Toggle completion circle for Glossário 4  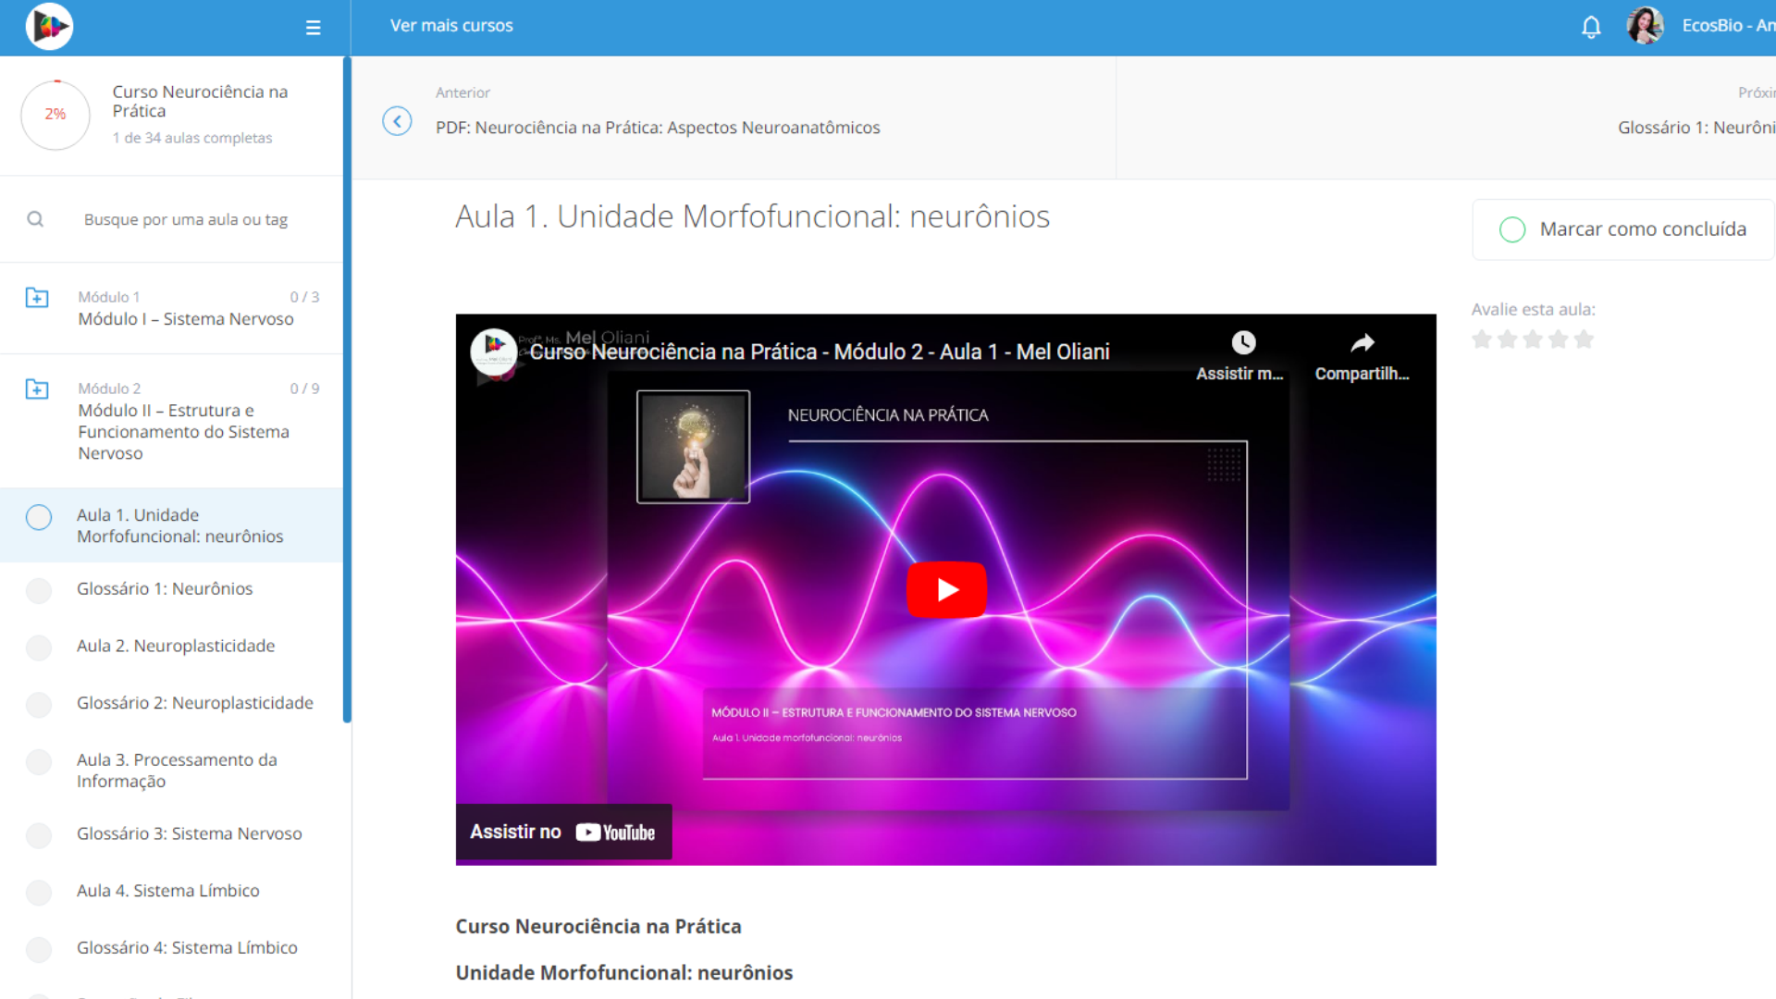click(x=39, y=950)
